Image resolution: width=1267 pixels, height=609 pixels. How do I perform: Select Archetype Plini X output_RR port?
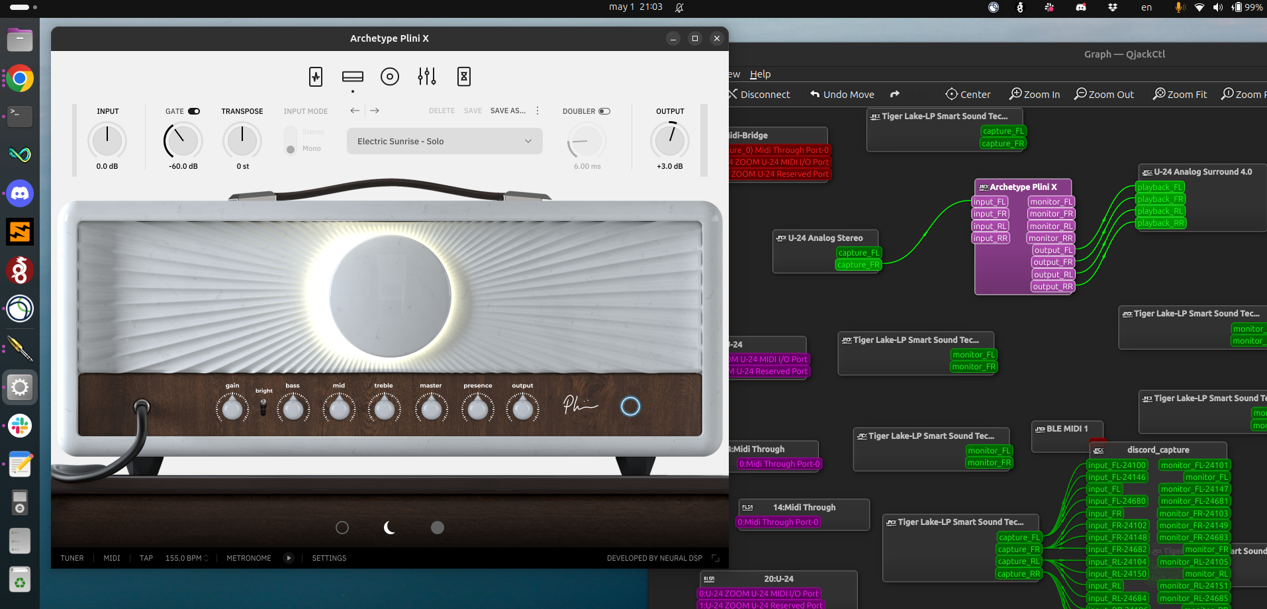[x=1053, y=287]
